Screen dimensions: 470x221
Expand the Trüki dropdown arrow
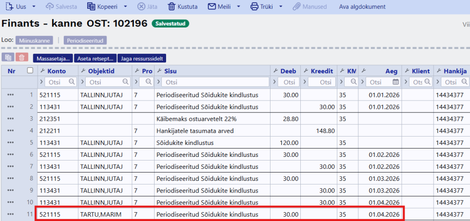coord(281,7)
